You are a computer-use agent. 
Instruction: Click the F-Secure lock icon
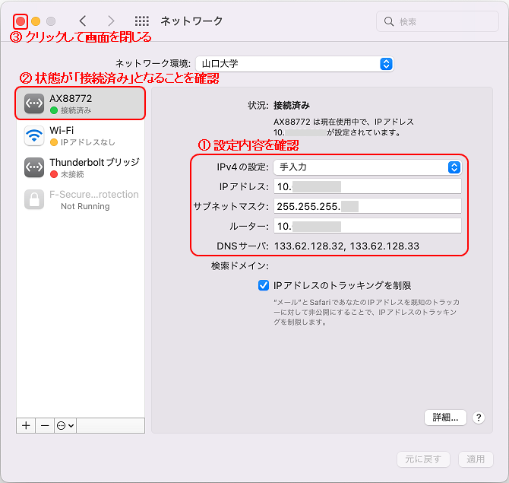[34, 199]
